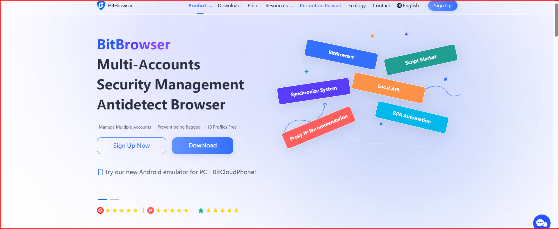Expand the Product dropdown menu

point(200,6)
